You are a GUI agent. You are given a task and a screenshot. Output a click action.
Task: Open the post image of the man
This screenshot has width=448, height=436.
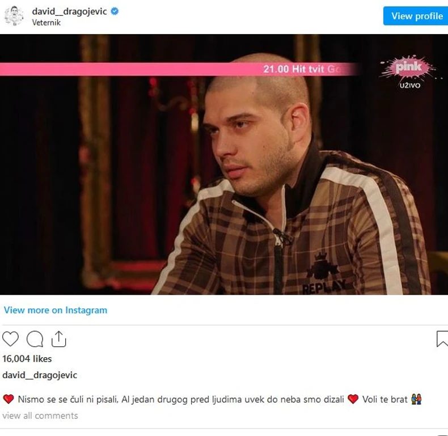224,164
